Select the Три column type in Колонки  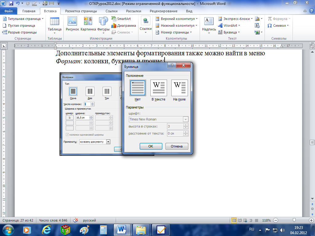pyautogui.click(x=107, y=91)
